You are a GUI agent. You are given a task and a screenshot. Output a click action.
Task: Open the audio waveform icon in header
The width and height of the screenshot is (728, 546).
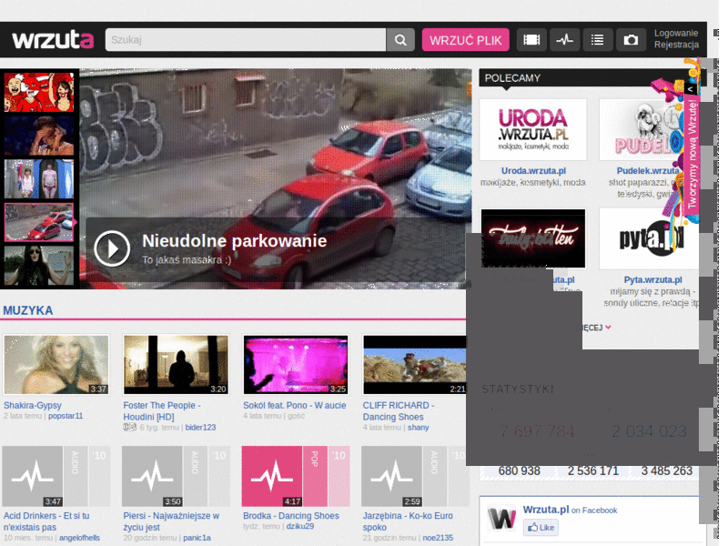(x=564, y=40)
